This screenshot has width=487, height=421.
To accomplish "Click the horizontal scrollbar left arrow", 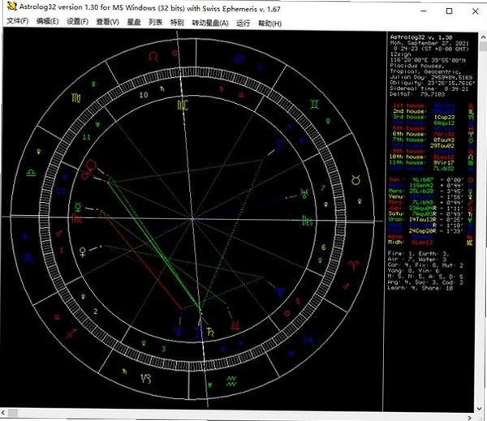I will [4, 413].
